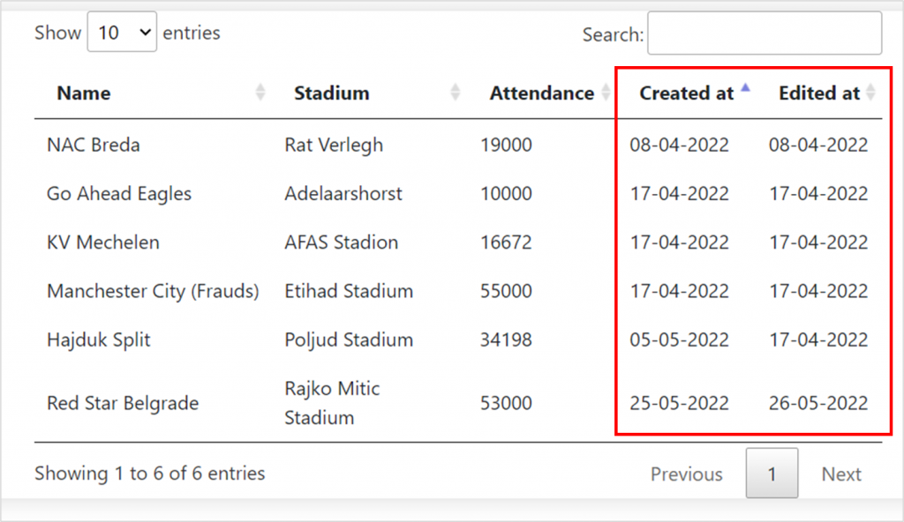Click the Name column header
The width and height of the screenshot is (904, 522).
(84, 93)
